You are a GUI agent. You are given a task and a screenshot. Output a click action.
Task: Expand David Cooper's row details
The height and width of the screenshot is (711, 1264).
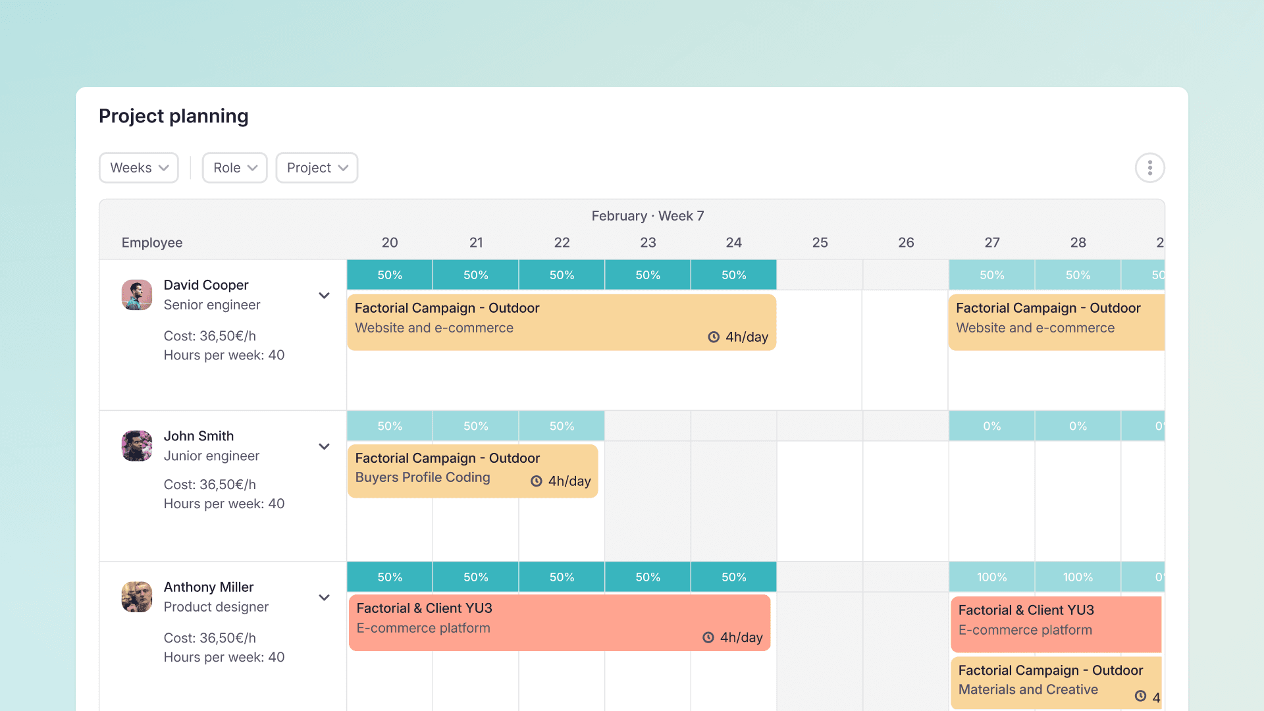(324, 296)
